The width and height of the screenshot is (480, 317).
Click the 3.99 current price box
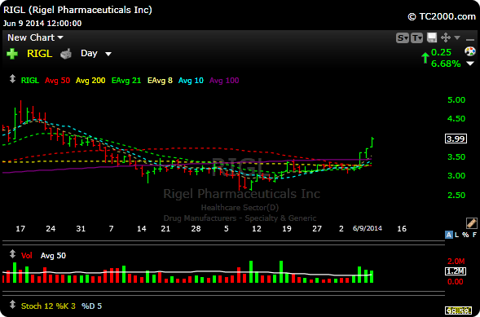coord(456,139)
